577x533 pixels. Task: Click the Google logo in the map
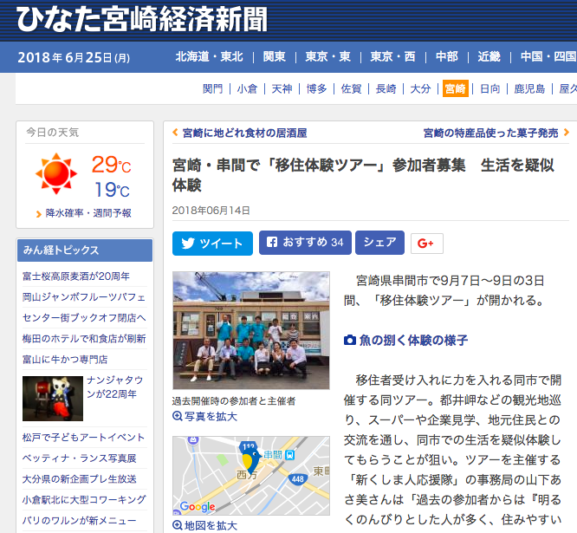click(x=198, y=506)
